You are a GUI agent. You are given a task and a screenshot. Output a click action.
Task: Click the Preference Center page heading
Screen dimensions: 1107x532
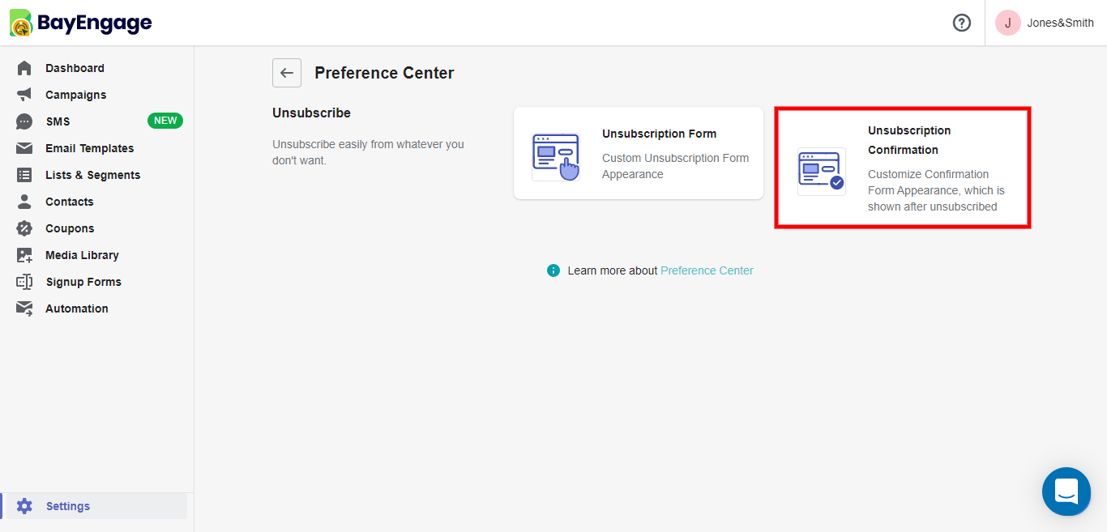click(384, 73)
